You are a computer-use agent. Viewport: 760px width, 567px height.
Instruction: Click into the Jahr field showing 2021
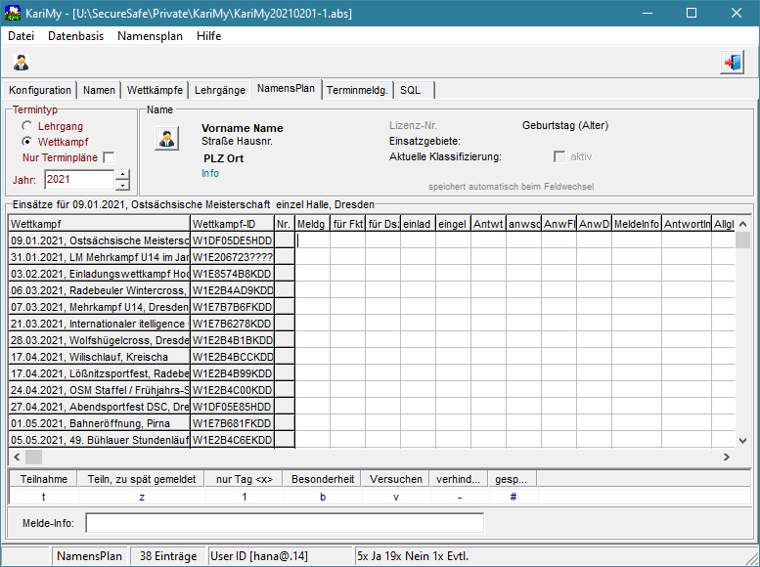[79, 179]
